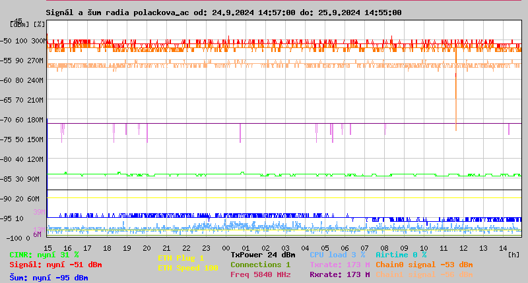This screenshot has height=283, width=528.
Task: Click the 'Rxrate: 173 M' legend label
Action: point(340,274)
